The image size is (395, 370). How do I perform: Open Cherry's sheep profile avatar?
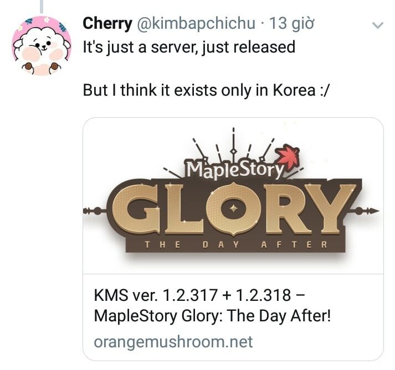42,45
